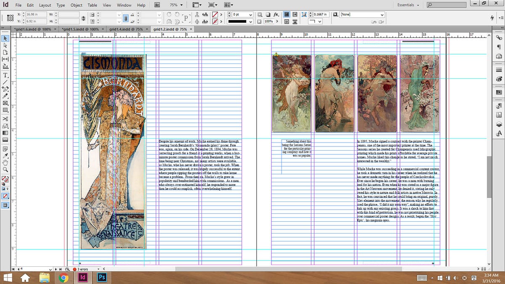Click the fx object effects icon
This screenshot has width=505, height=284.
coord(276,14)
